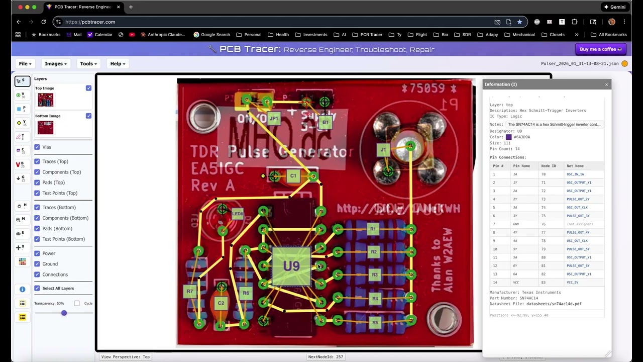Toggle the Select All Layers checkbox
The height and width of the screenshot is (362, 643).
[37, 288]
